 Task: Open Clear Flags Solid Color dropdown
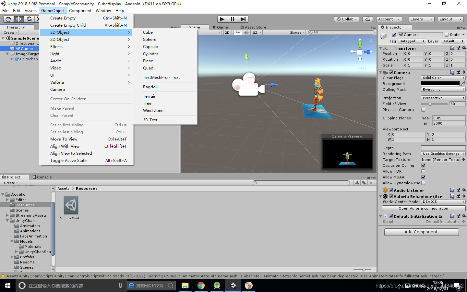443,78
